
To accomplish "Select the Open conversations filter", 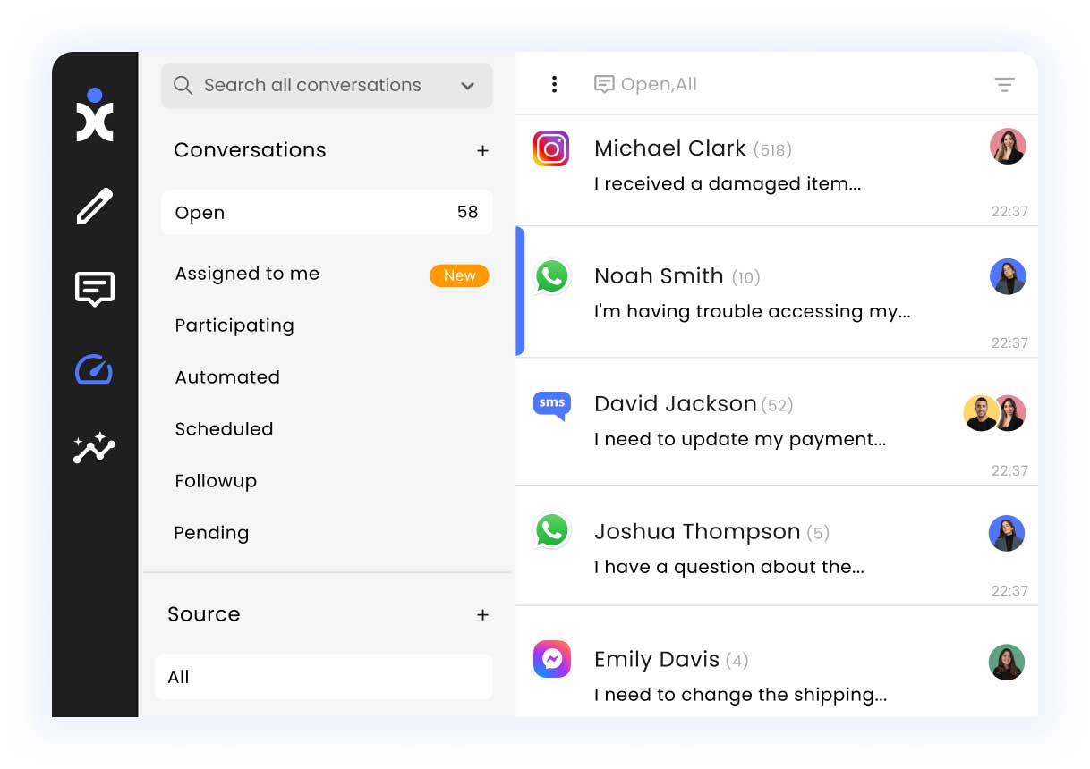I will click(327, 213).
